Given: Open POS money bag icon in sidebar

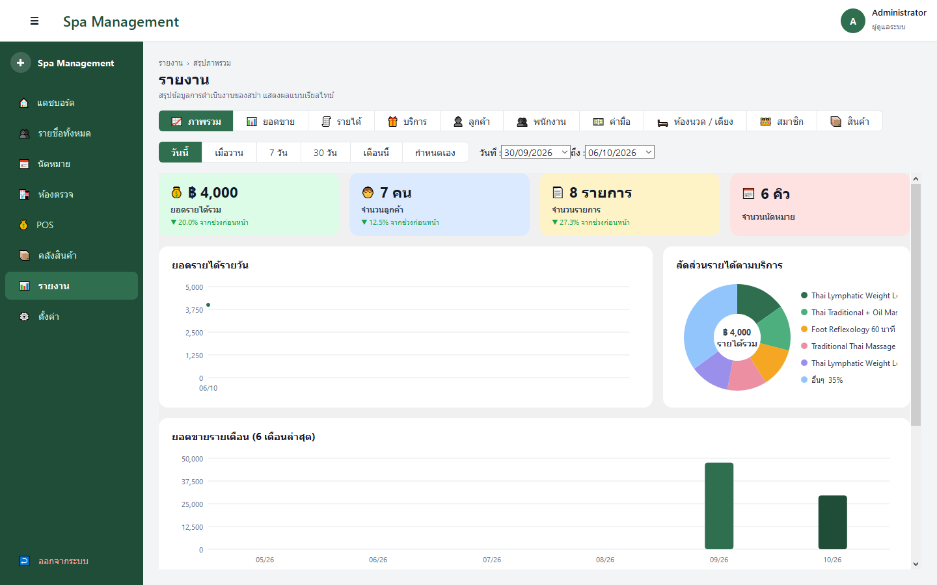Looking at the screenshot, I should 24,225.
